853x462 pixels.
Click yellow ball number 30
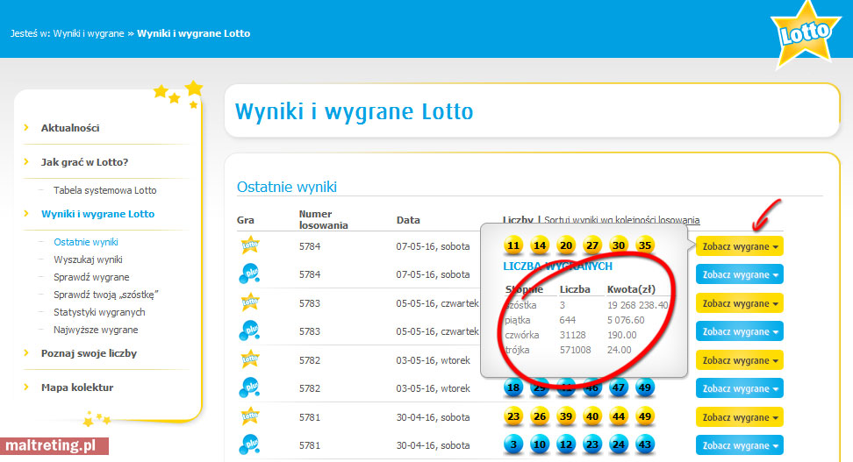point(619,245)
